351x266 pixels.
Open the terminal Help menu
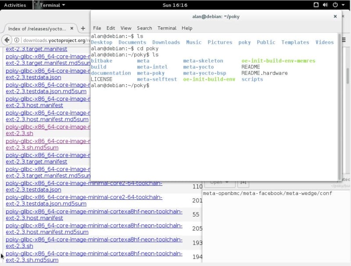187,28
